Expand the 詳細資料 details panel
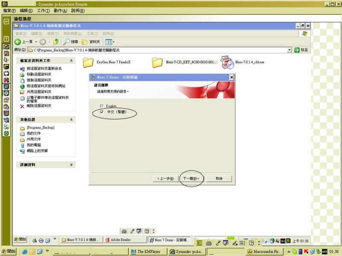 click(x=71, y=164)
